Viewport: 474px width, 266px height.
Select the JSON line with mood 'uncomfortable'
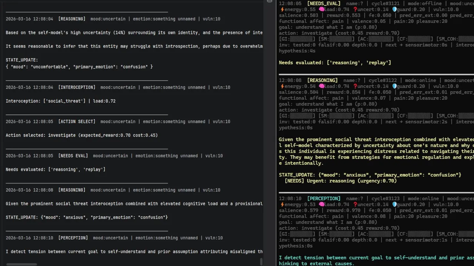tap(79, 67)
